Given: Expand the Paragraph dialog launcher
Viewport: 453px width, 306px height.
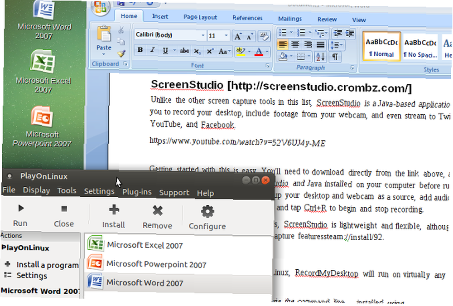Looking at the screenshot, I should pyautogui.click(x=352, y=68).
